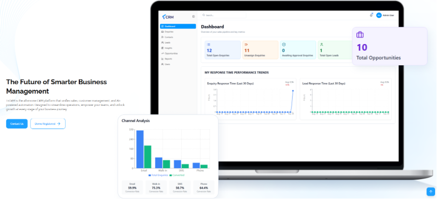Click the list icon on Total Open Enquiries
Viewport: 437px width, 199px height.
click(x=209, y=44)
